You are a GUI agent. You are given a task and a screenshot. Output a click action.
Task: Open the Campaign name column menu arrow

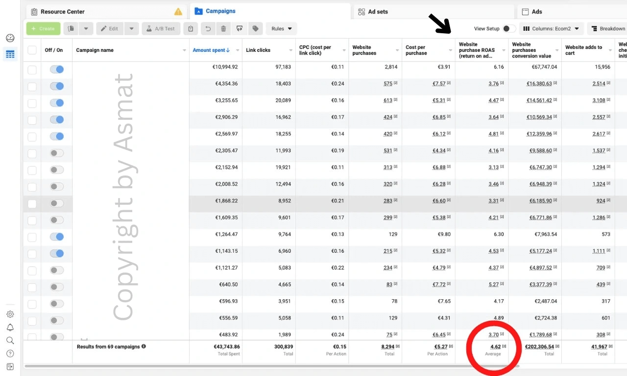pos(185,50)
